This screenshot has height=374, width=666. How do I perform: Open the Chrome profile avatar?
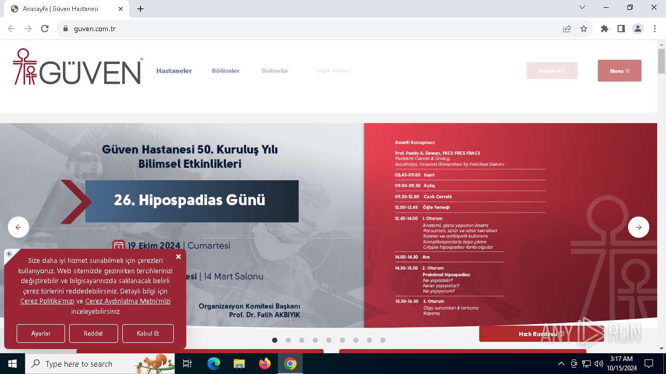click(x=638, y=29)
